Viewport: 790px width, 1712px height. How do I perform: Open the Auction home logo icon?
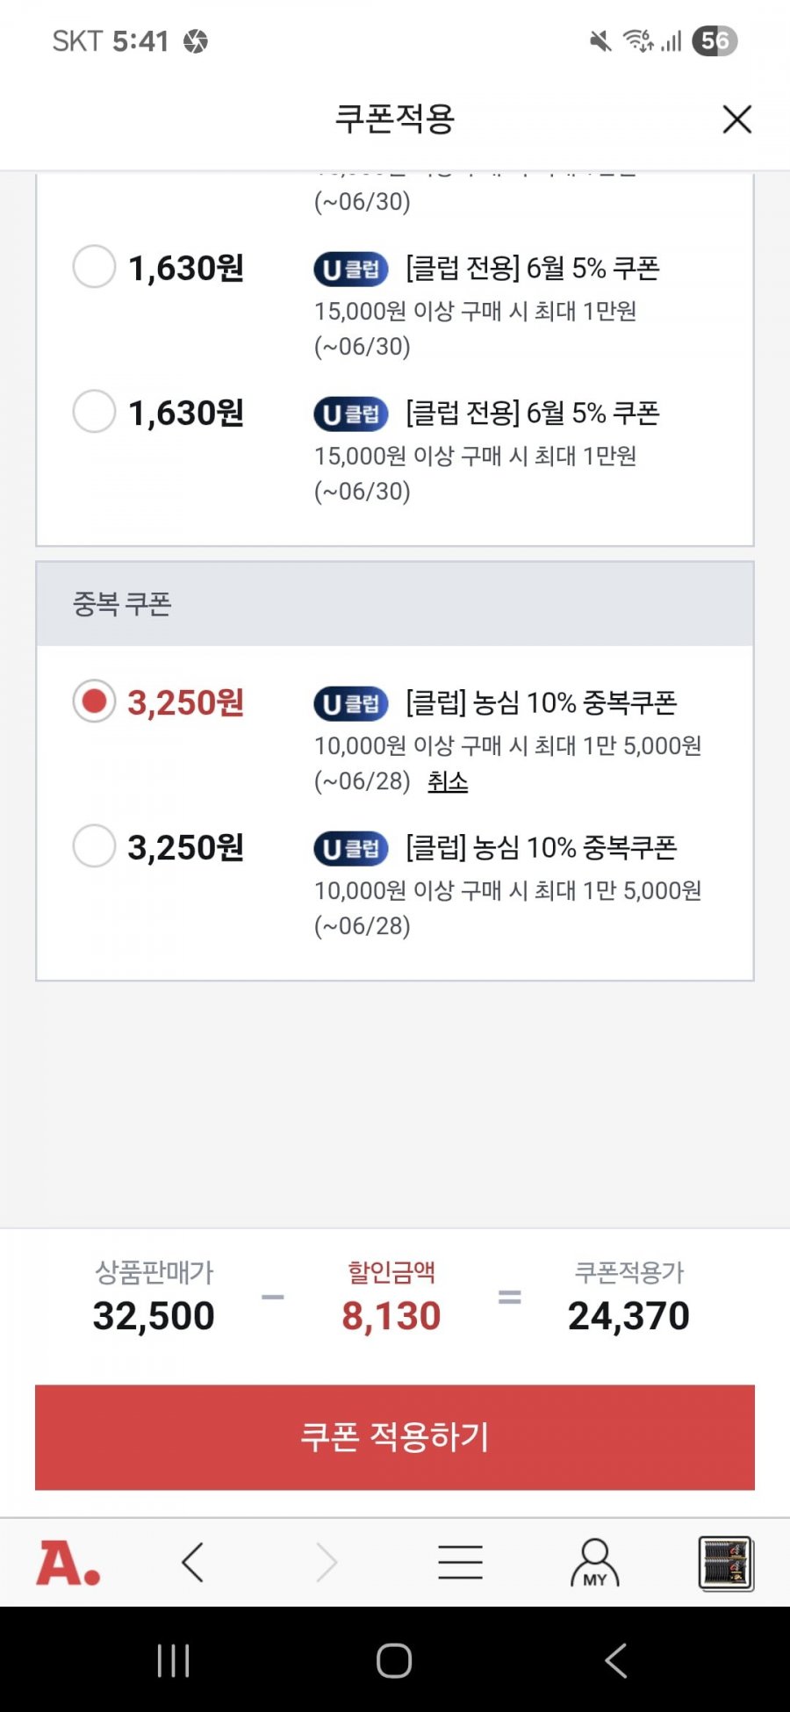point(68,1564)
